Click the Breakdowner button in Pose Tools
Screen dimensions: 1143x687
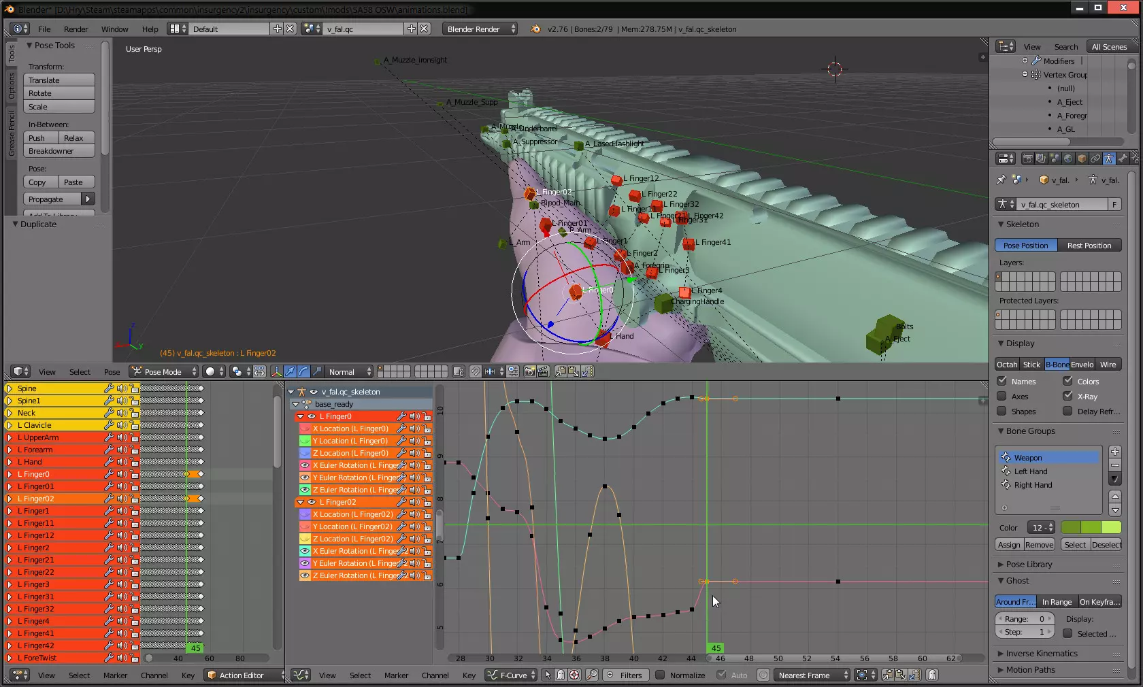click(x=59, y=151)
